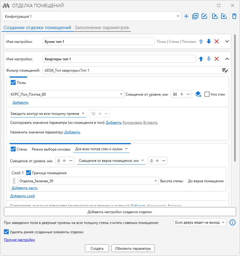Open room filter editor icon
This screenshot has height=256, width=240.
point(225,70)
